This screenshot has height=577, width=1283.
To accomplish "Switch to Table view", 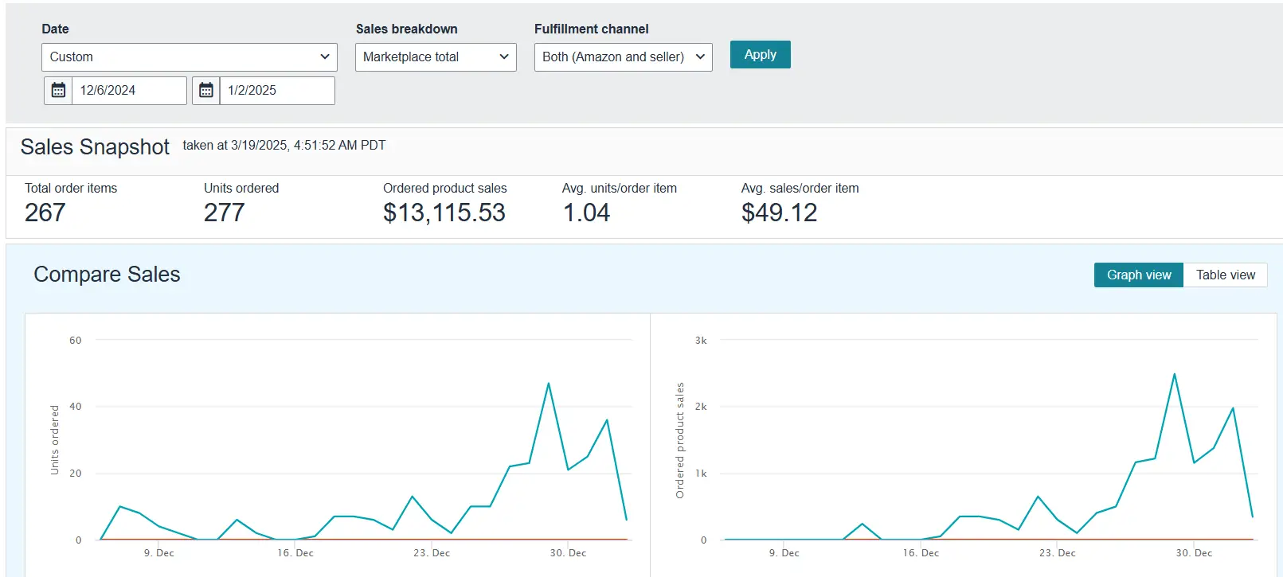I will [1225, 275].
